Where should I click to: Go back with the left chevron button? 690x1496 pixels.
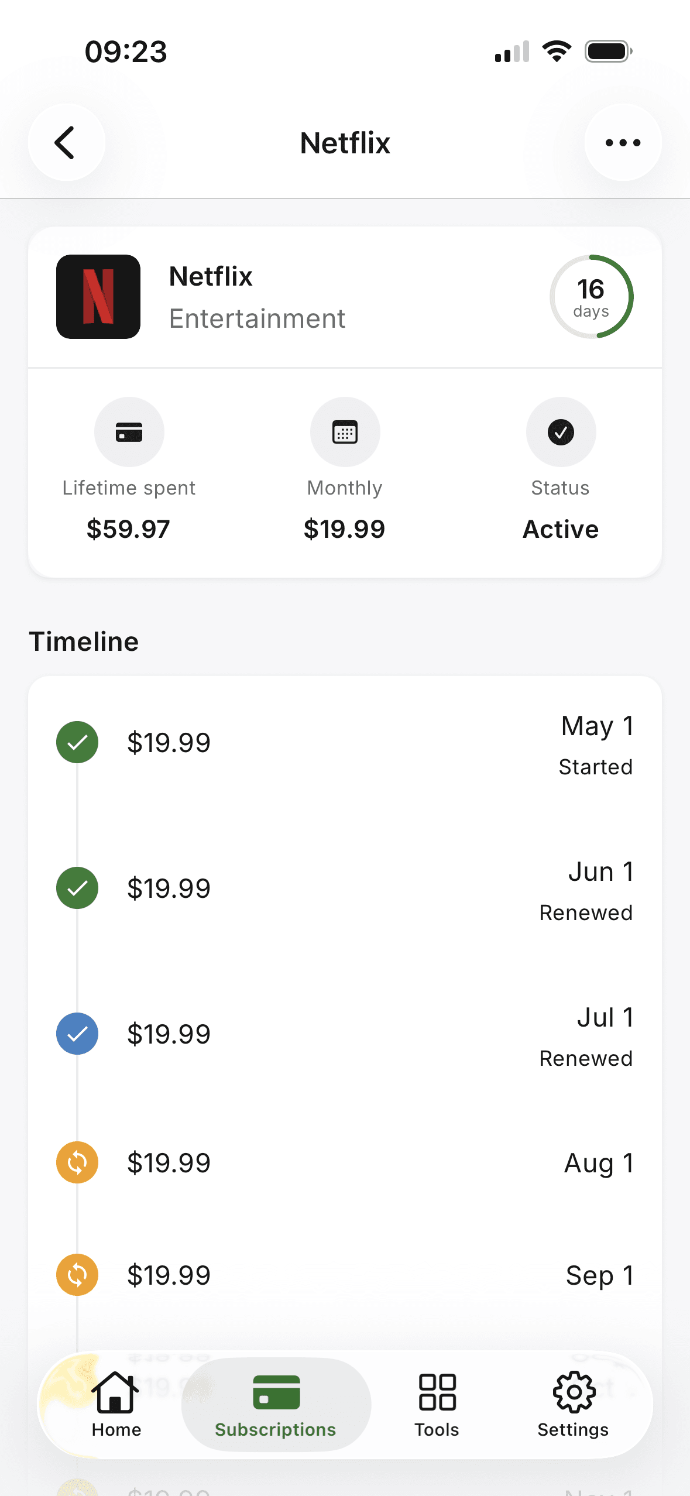67,142
